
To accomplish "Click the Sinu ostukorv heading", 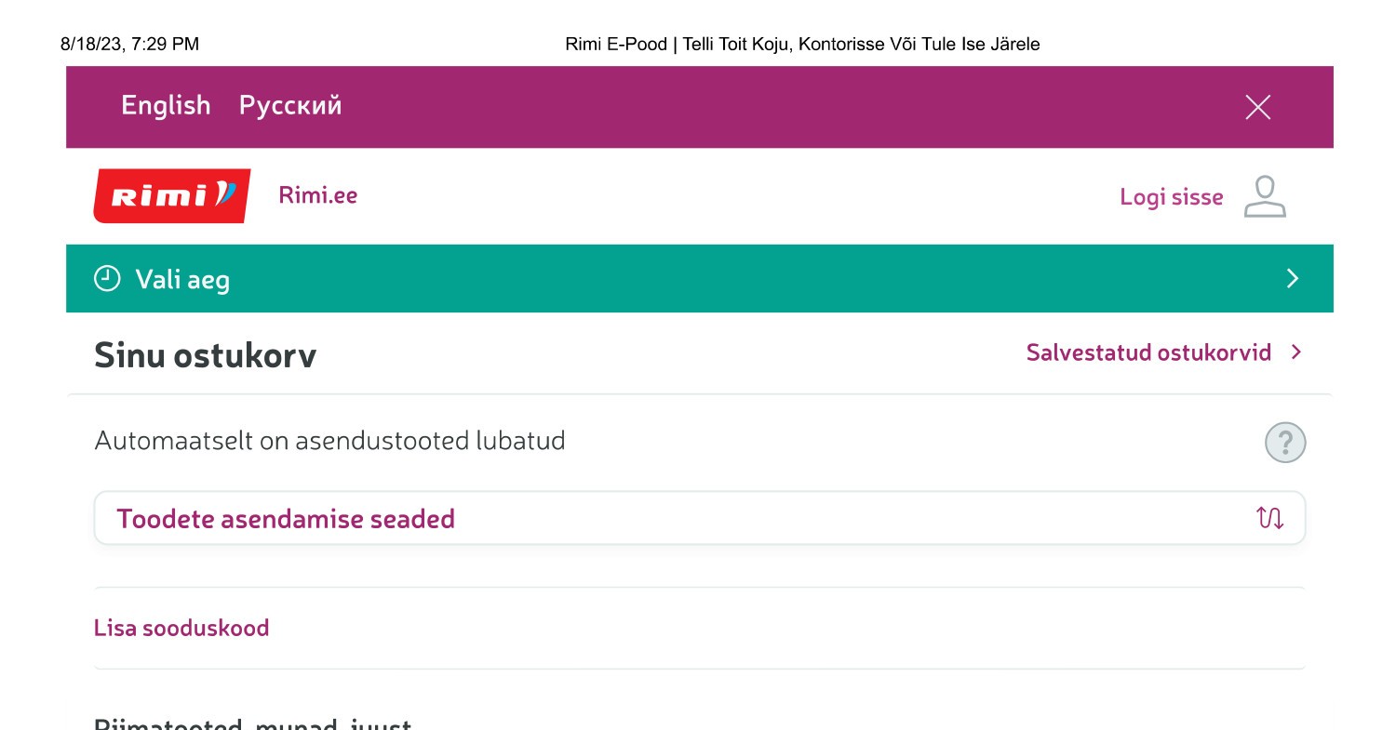I will 205,355.
